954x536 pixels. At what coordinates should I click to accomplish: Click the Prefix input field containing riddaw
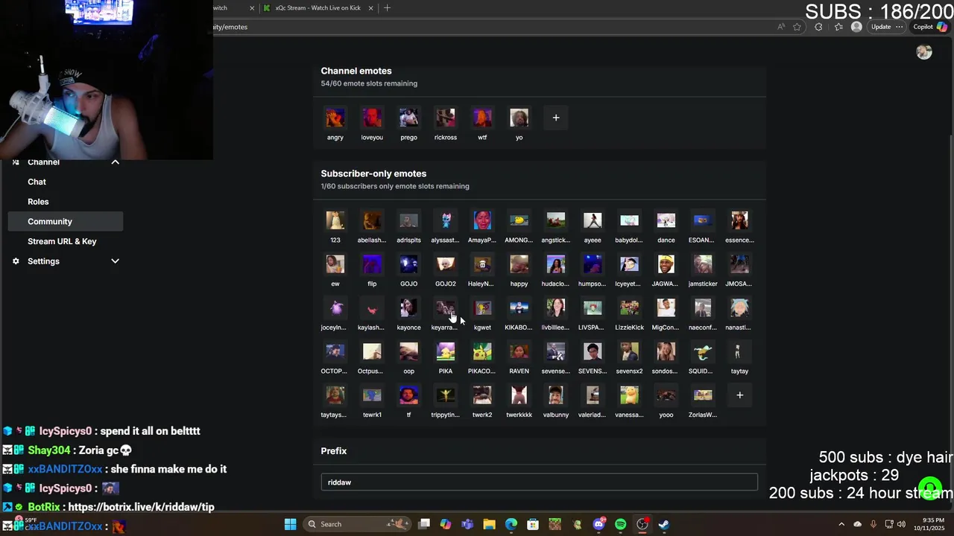pyautogui.click(x=539, y=482)
